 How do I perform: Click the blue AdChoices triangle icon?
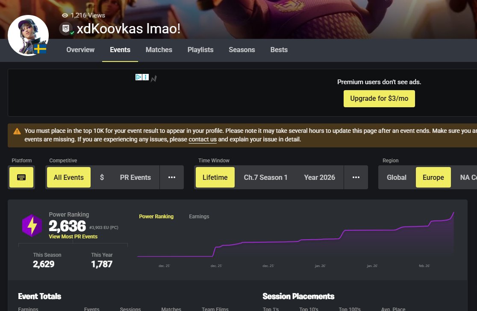pos(139,77)
